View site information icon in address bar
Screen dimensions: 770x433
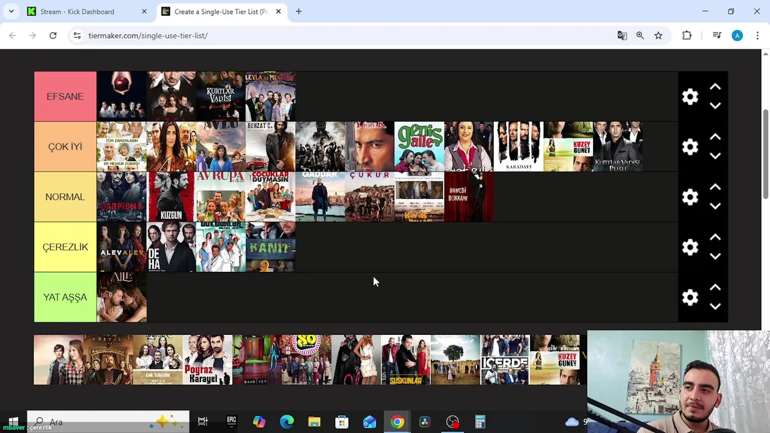pos(77,35)
